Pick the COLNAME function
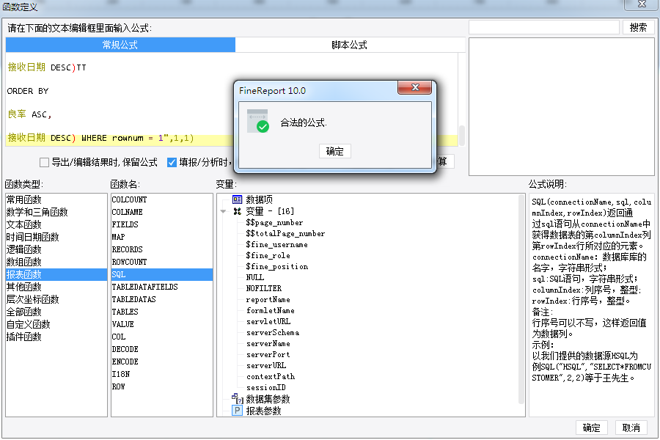 [x=161, y=212]
